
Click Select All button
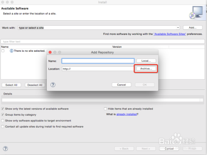tap(11, 85)
